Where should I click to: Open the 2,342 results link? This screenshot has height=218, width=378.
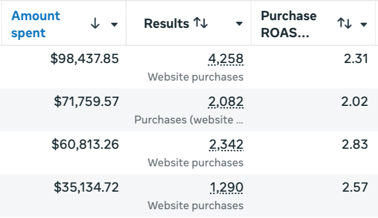pos(226,145)
